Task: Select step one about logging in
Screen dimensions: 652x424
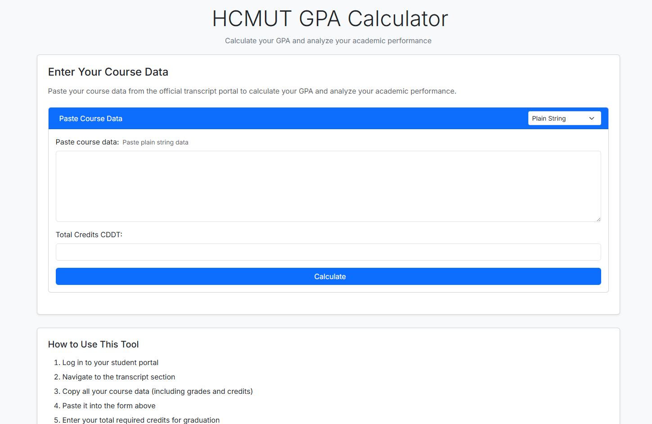Action: point(110,362)
